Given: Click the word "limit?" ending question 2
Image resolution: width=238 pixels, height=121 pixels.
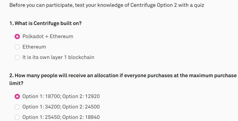Looking at the screenshot, I should coord(16,83).
